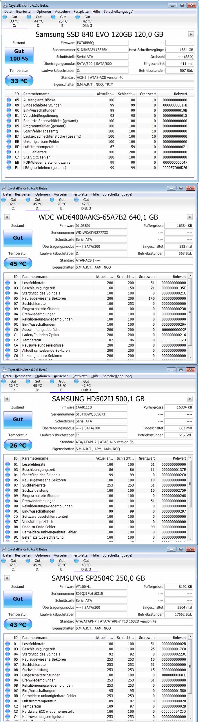This screenshot has width=199, height=722.
Task: Open Aussehen menu in the SAMSUNG HD502IJ window
Action: point(61,376)
